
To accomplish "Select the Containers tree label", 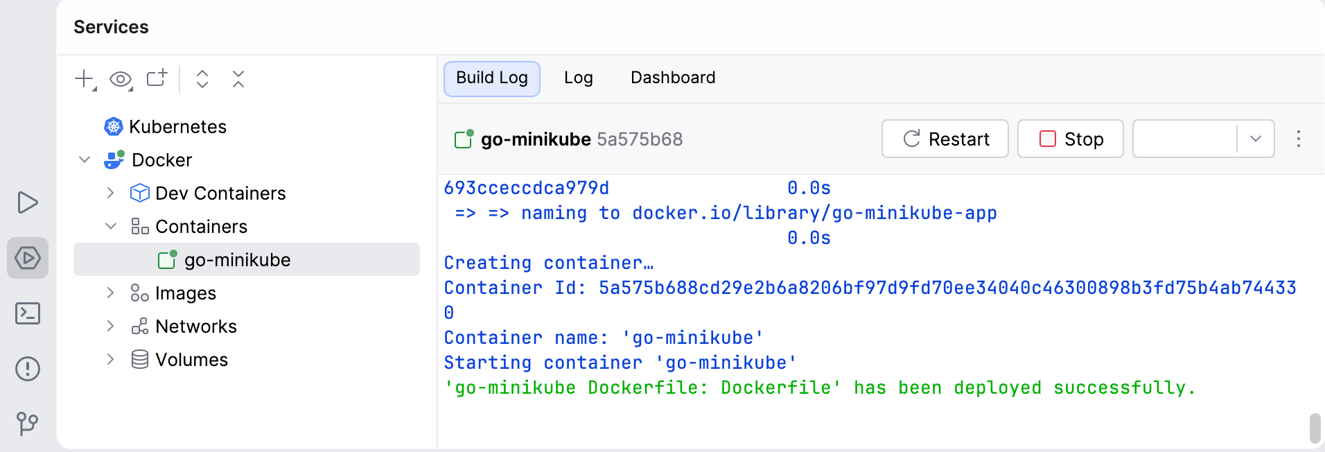I will pos(201,227).
